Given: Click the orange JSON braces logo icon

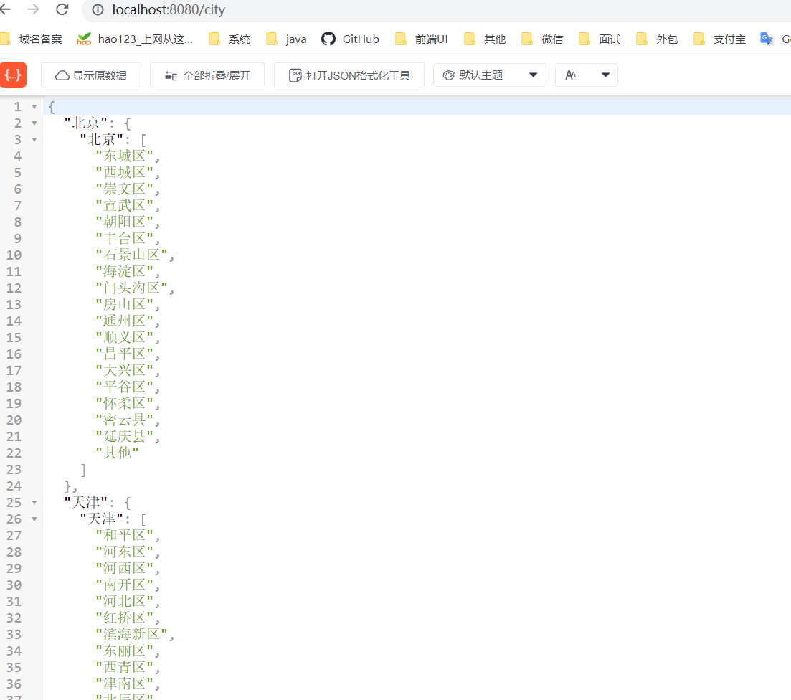Looking at the screenshot, I should [13, 75].
